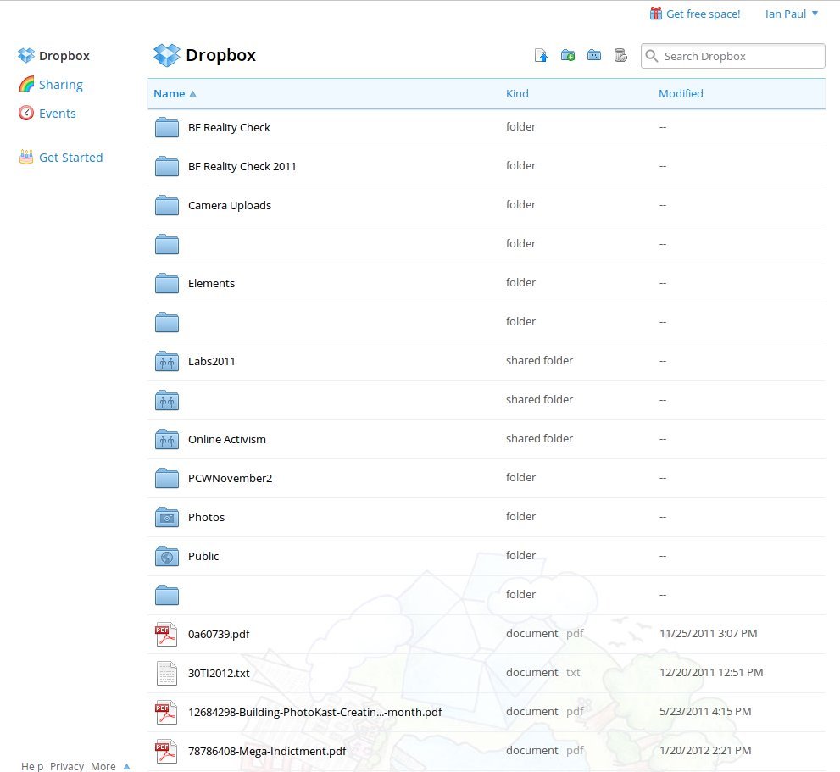Open the file named 0a60739.pdf
Screen dimensions: 840x772
[219, 635]
